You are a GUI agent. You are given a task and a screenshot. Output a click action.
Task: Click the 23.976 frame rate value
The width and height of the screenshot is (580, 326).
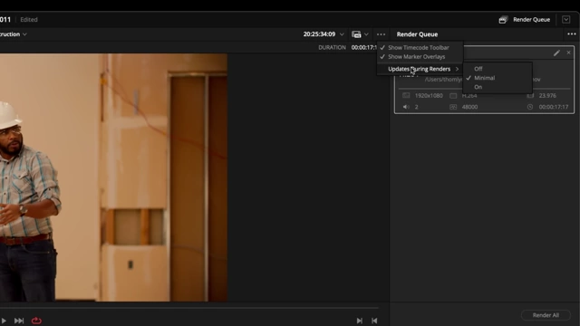click(x=547, y=95)
